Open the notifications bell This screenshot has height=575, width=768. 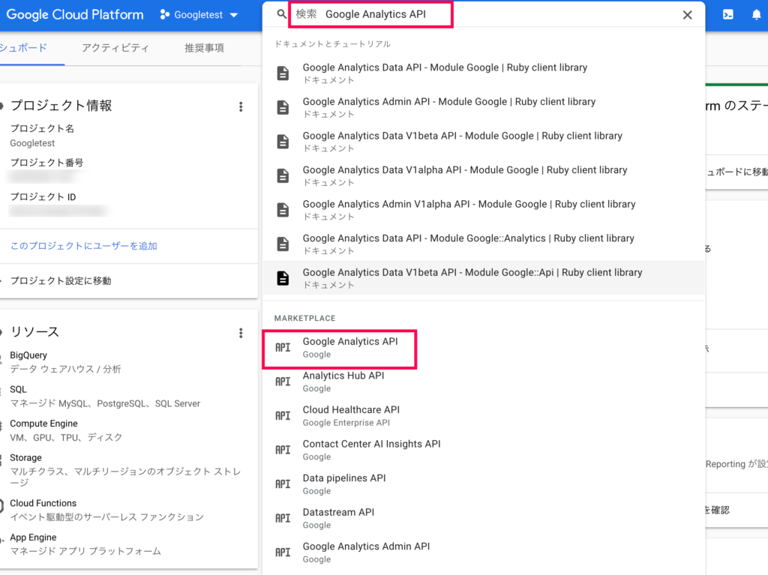756,15
